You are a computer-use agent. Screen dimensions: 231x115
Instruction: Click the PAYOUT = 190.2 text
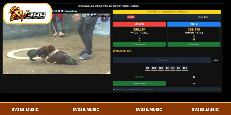[x=139, y=33]
